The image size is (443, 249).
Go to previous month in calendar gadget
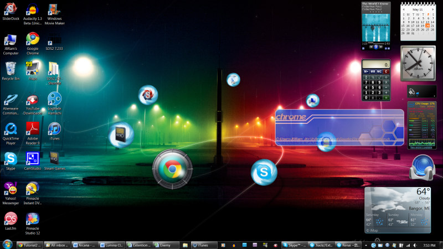404,9
